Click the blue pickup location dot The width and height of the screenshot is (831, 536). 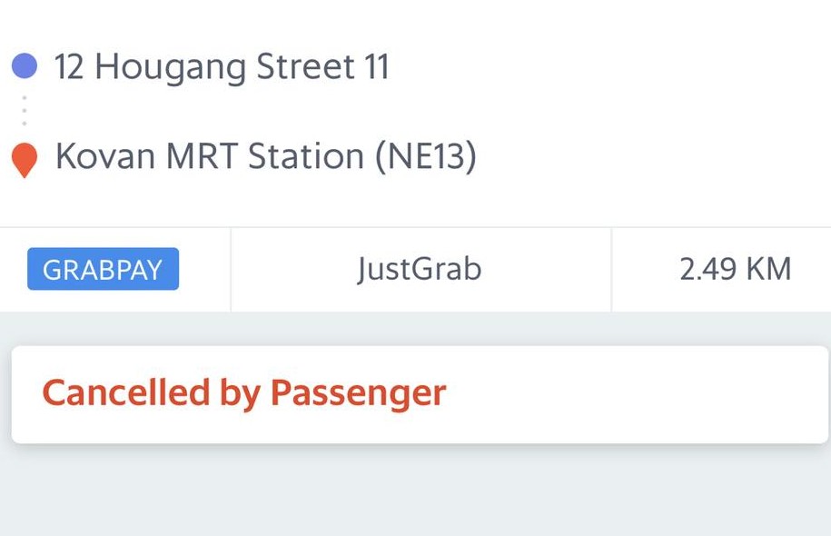pyautogui.click(x=25, y=66)
